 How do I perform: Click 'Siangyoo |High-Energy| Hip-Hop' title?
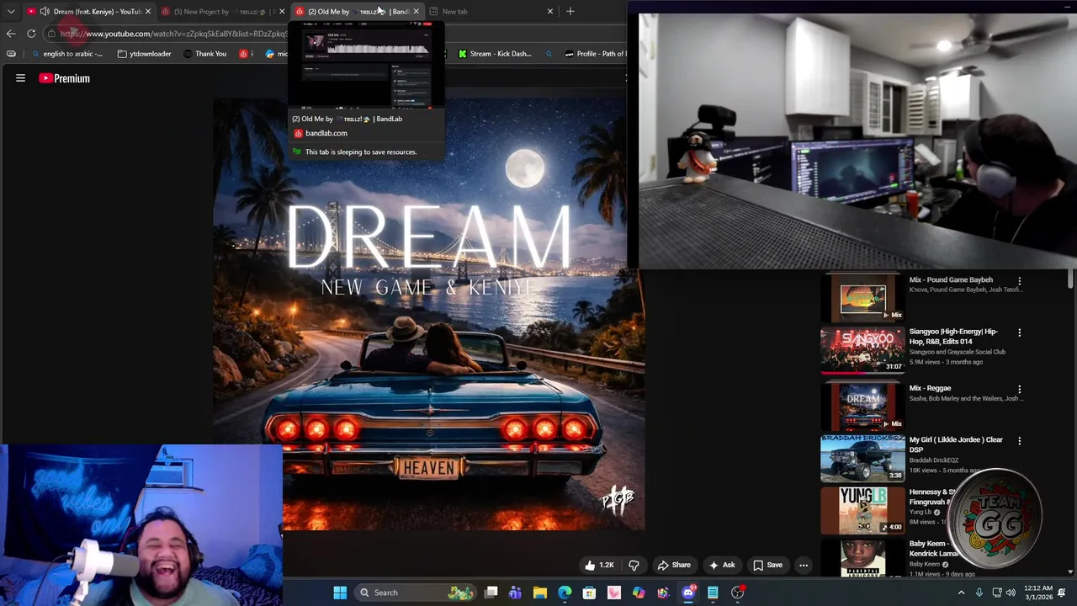tap(953, 337)
